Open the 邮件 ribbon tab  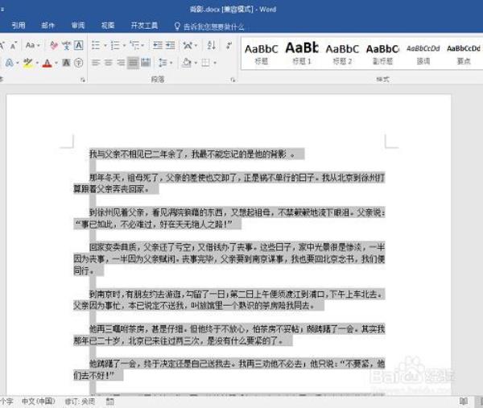pos(48,25)
